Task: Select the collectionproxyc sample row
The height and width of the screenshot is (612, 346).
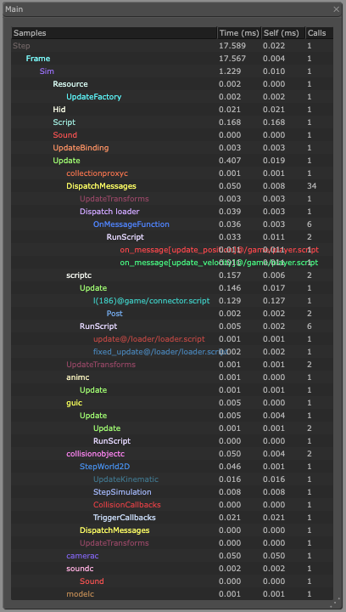Action: [172, 173]
